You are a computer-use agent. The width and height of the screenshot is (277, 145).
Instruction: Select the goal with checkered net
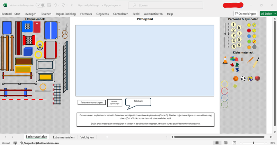pyautogui.click(x=57, y=94)
